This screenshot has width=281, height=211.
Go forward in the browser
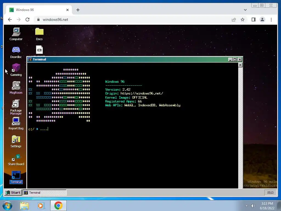point(19,20)
